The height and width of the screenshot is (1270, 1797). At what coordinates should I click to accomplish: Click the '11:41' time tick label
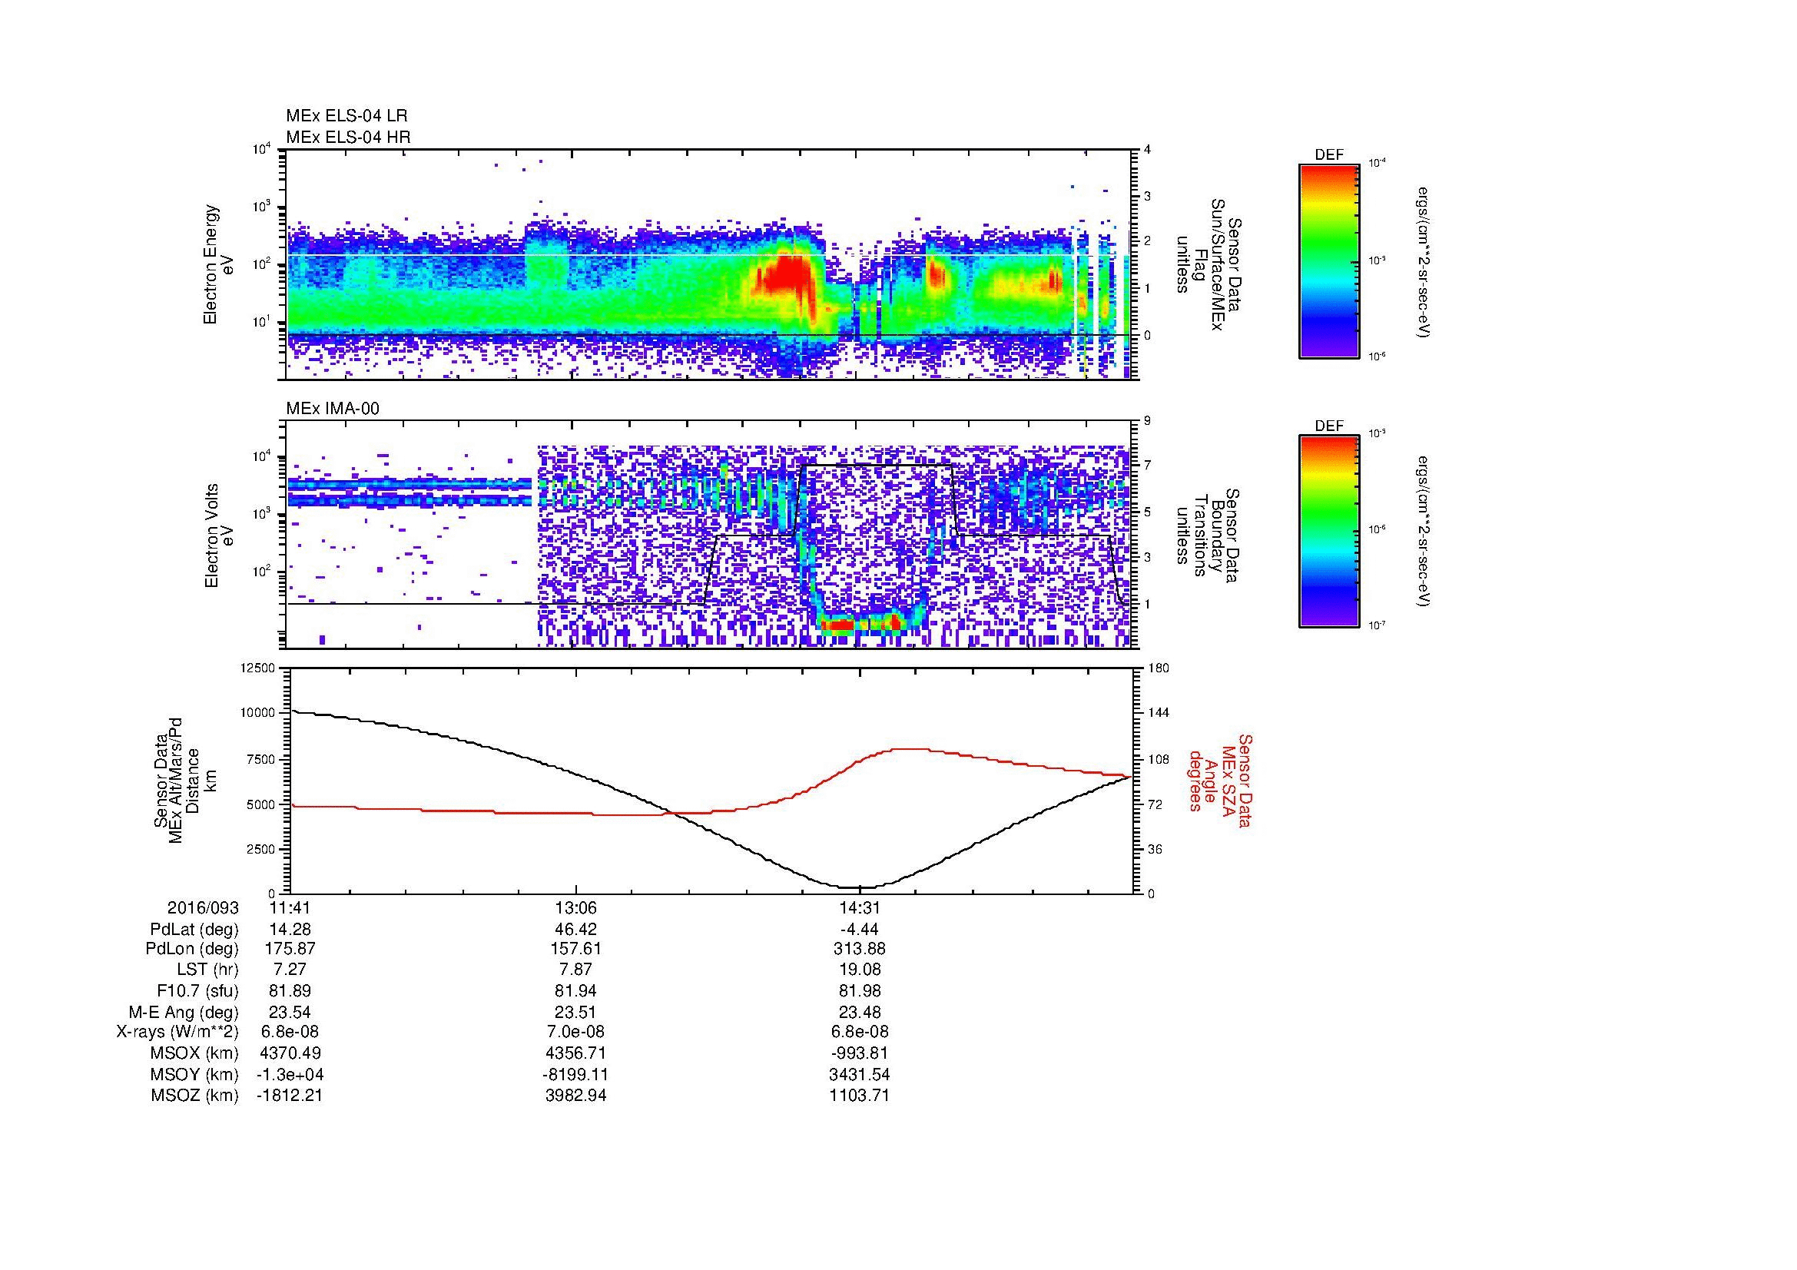[x=290, y=907]
